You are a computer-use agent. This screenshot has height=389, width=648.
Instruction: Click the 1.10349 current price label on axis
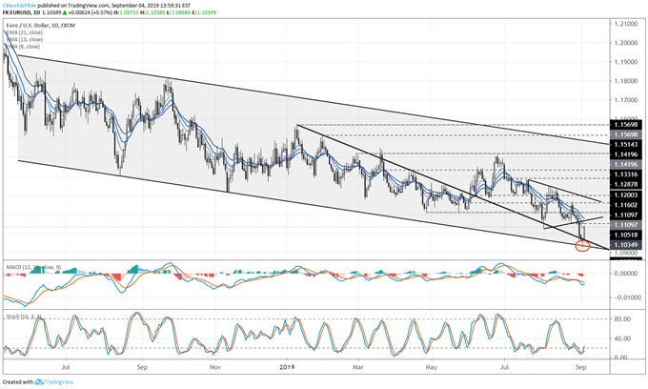(x=626, y=245)
